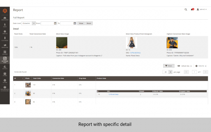Go to the next page arrow

205,72
